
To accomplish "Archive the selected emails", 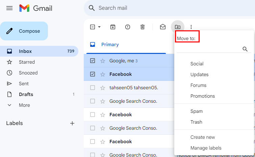I will tap(113, 27).
